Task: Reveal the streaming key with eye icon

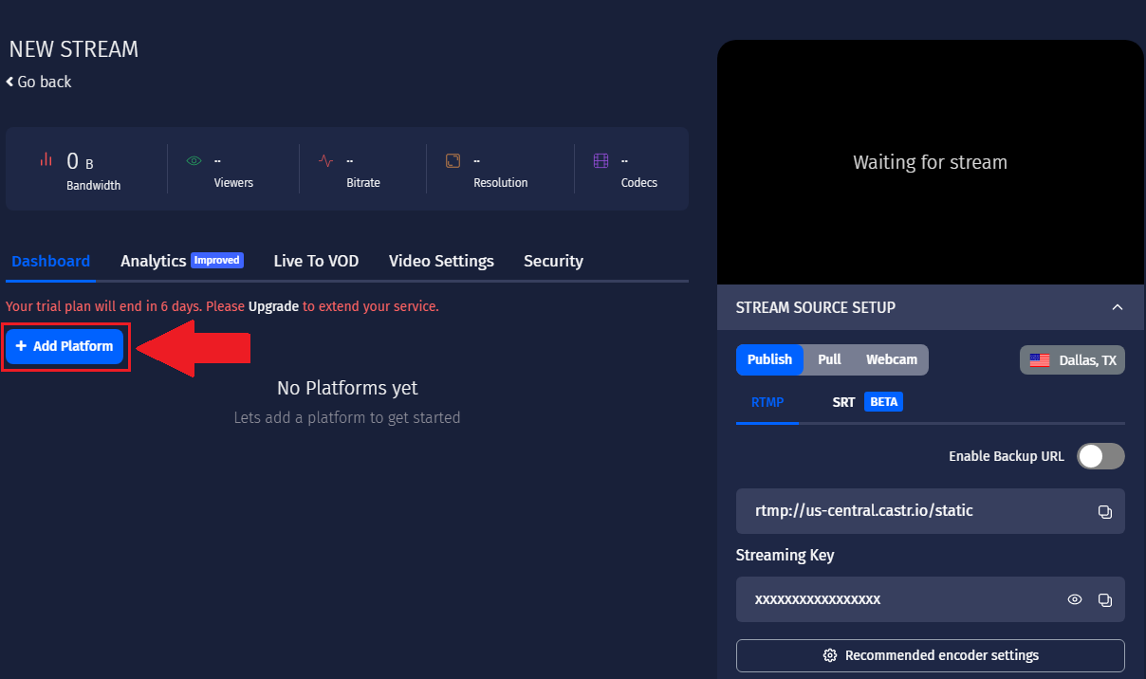Action: pos(1075,599)
